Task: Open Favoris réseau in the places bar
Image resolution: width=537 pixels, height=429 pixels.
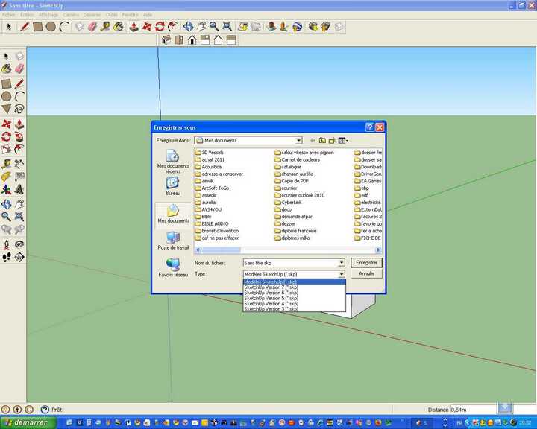Action: pyautogui.click(x=173, y=268)
